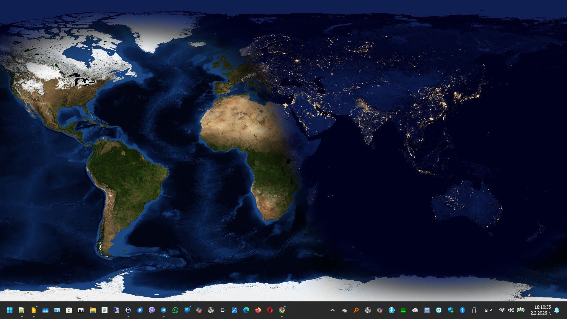The width and height of the screenshot is (567, 319).
Task: Launch 7-Zip from the taskbar
Action: [x=81, y=310]
